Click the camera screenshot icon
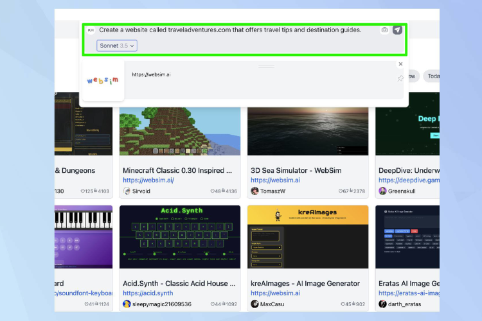The height and width of the screenshot is (321, 482). (x=384, y=30)
